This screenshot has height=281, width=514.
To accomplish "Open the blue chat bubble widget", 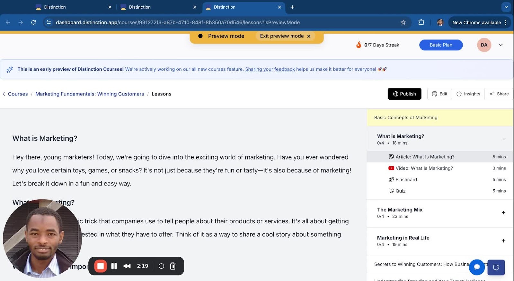I will tap(477, 267).
